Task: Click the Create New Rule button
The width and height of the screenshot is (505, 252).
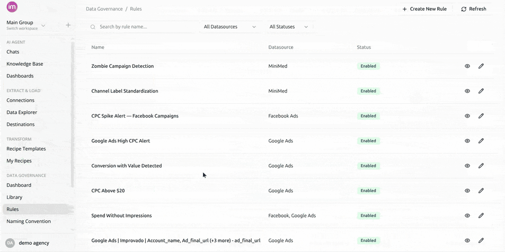Action: (425, 9)
